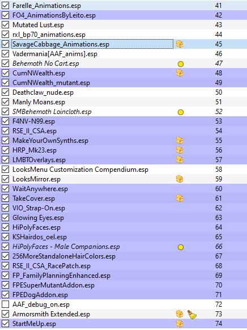Viewport: 247px width, 330px height.
Task: Enable the AAF_debug_on.esp checkbox
Action: tap(5, 304)
